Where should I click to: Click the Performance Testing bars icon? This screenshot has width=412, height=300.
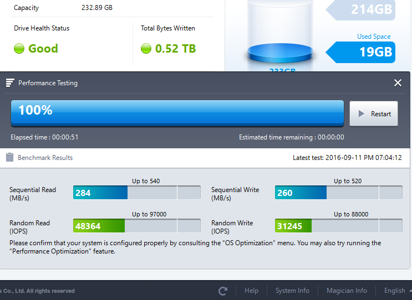10,83
